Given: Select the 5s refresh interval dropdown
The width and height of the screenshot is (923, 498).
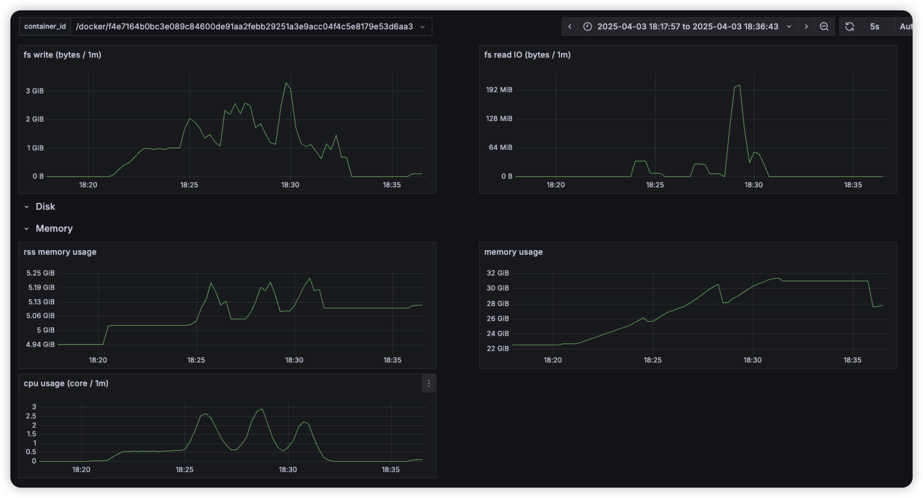Looking at the screenshot, I should coord(875,27).
